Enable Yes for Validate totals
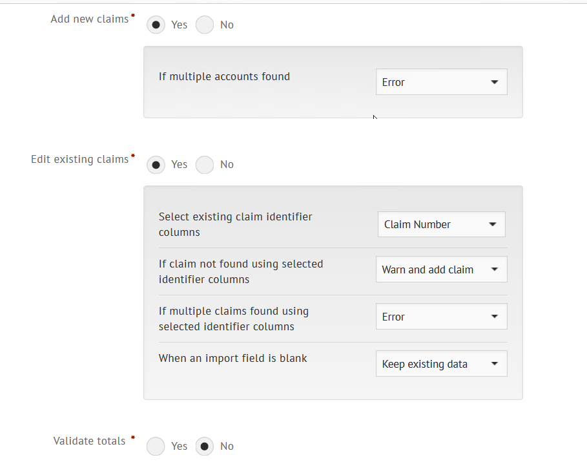 pos(156,447)
